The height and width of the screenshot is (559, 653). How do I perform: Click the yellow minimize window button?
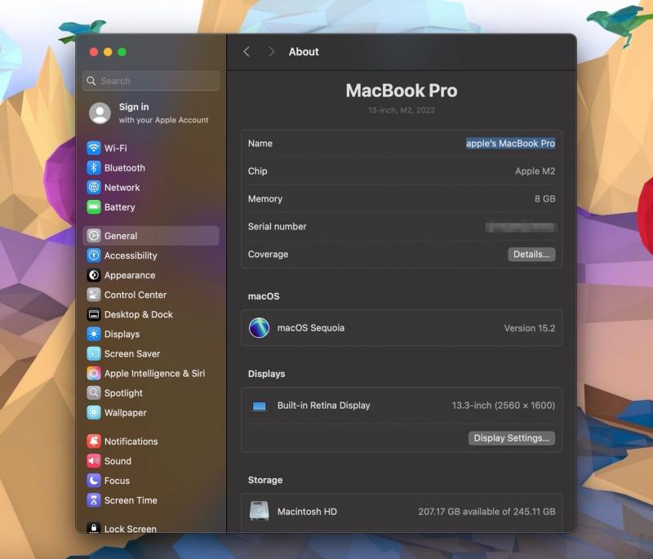[x=108, y=52]
